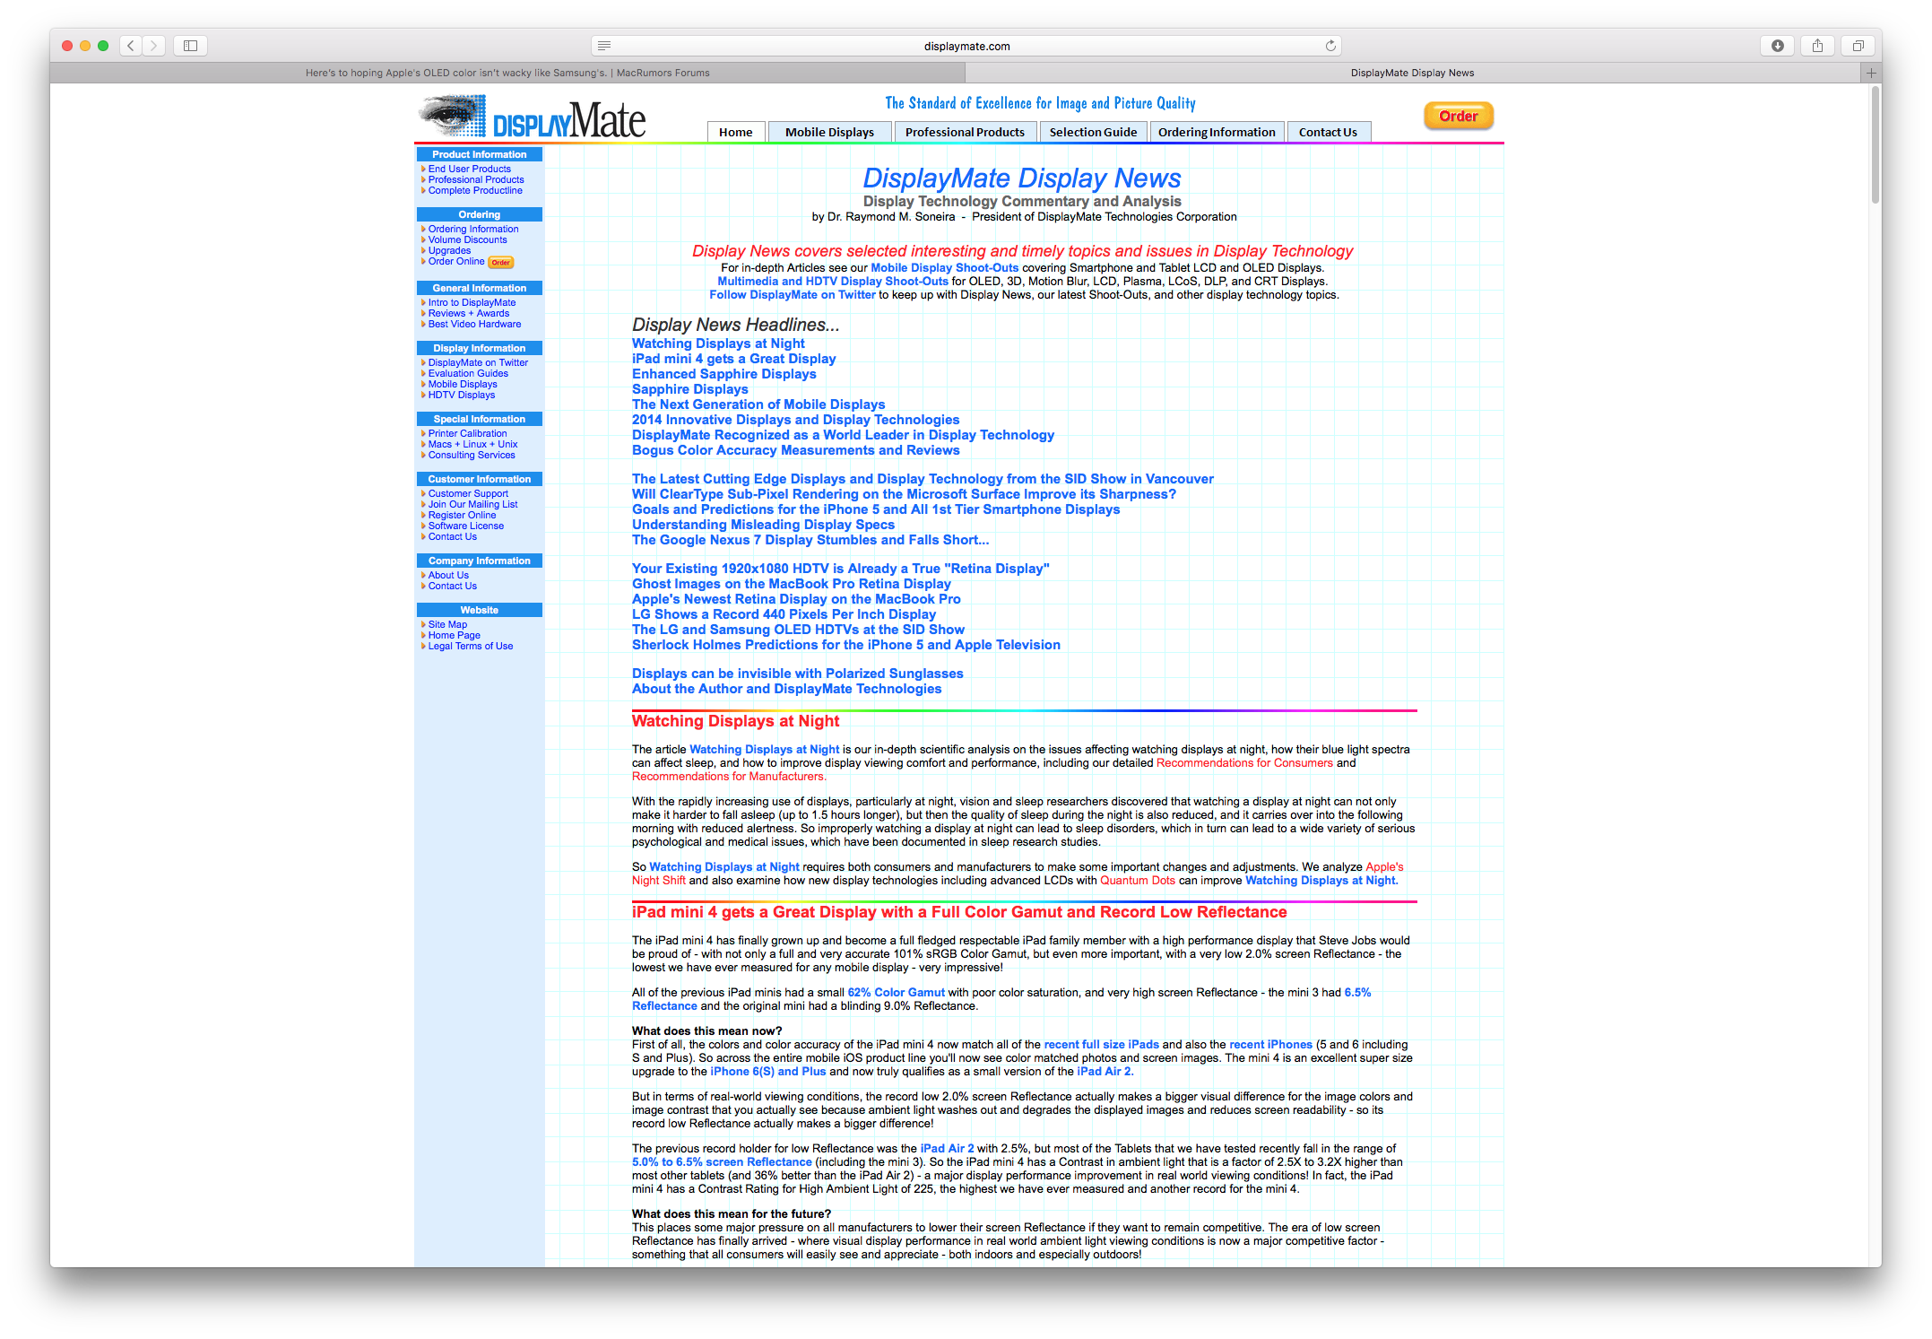Show all tabs overview icon

click(1858, 46)
